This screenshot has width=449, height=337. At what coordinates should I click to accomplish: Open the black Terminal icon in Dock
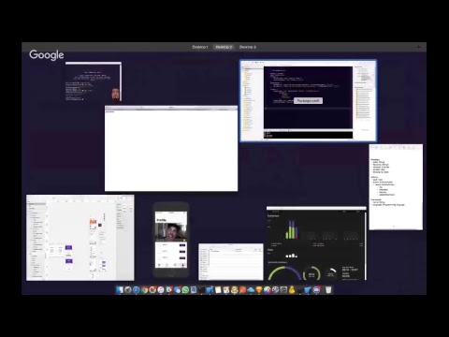(201, 290)
